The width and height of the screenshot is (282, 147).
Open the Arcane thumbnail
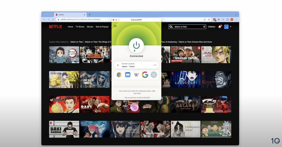pos(186,104)
